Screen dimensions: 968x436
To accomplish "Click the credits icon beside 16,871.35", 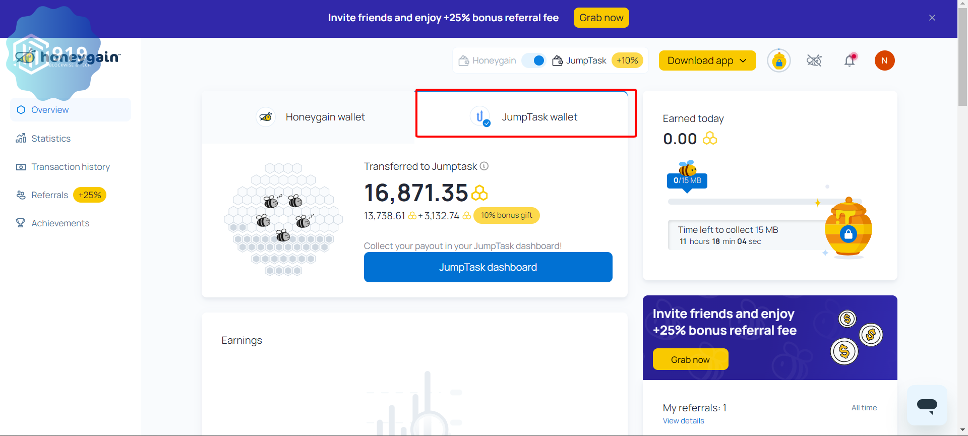I will (x=479, y=193).
